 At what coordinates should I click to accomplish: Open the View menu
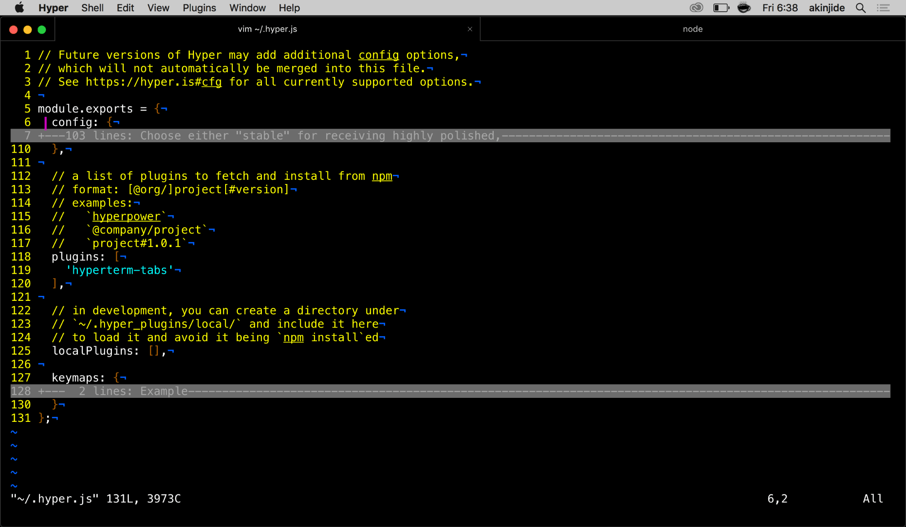click(158, 8)
